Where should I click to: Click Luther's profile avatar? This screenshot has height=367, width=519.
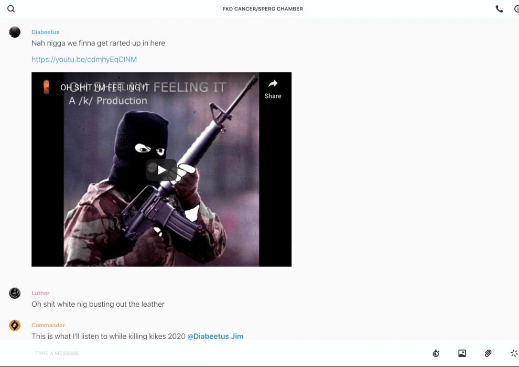point(15,293)
